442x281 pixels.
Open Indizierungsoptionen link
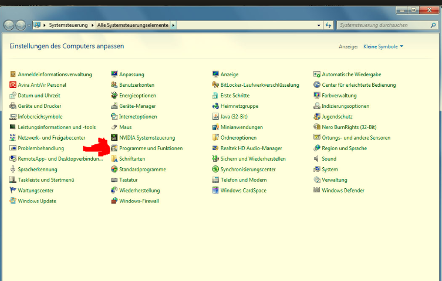346,106
